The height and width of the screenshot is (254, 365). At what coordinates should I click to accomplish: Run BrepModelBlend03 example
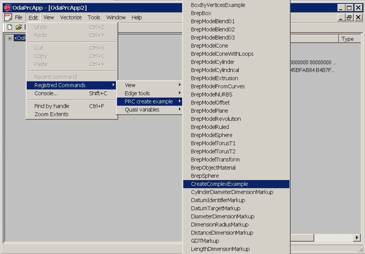coord(236,38)
